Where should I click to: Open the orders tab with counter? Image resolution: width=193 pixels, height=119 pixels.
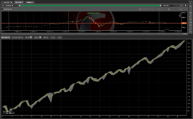37,37
